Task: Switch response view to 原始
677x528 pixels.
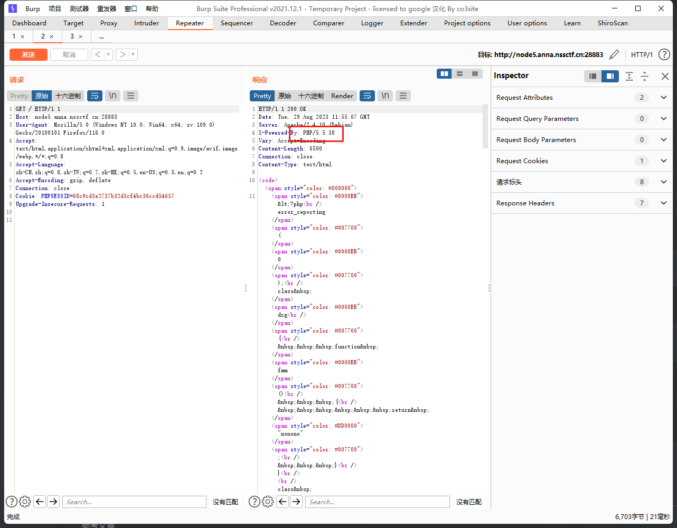Action: coord(285,96)
